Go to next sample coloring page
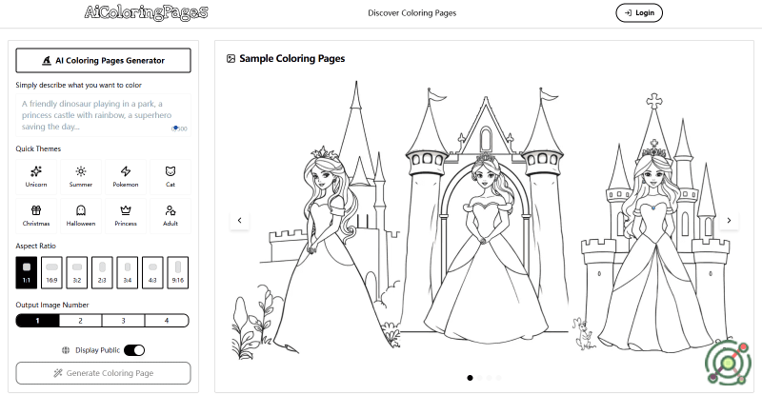762x395 pixels. pos(729,220)
